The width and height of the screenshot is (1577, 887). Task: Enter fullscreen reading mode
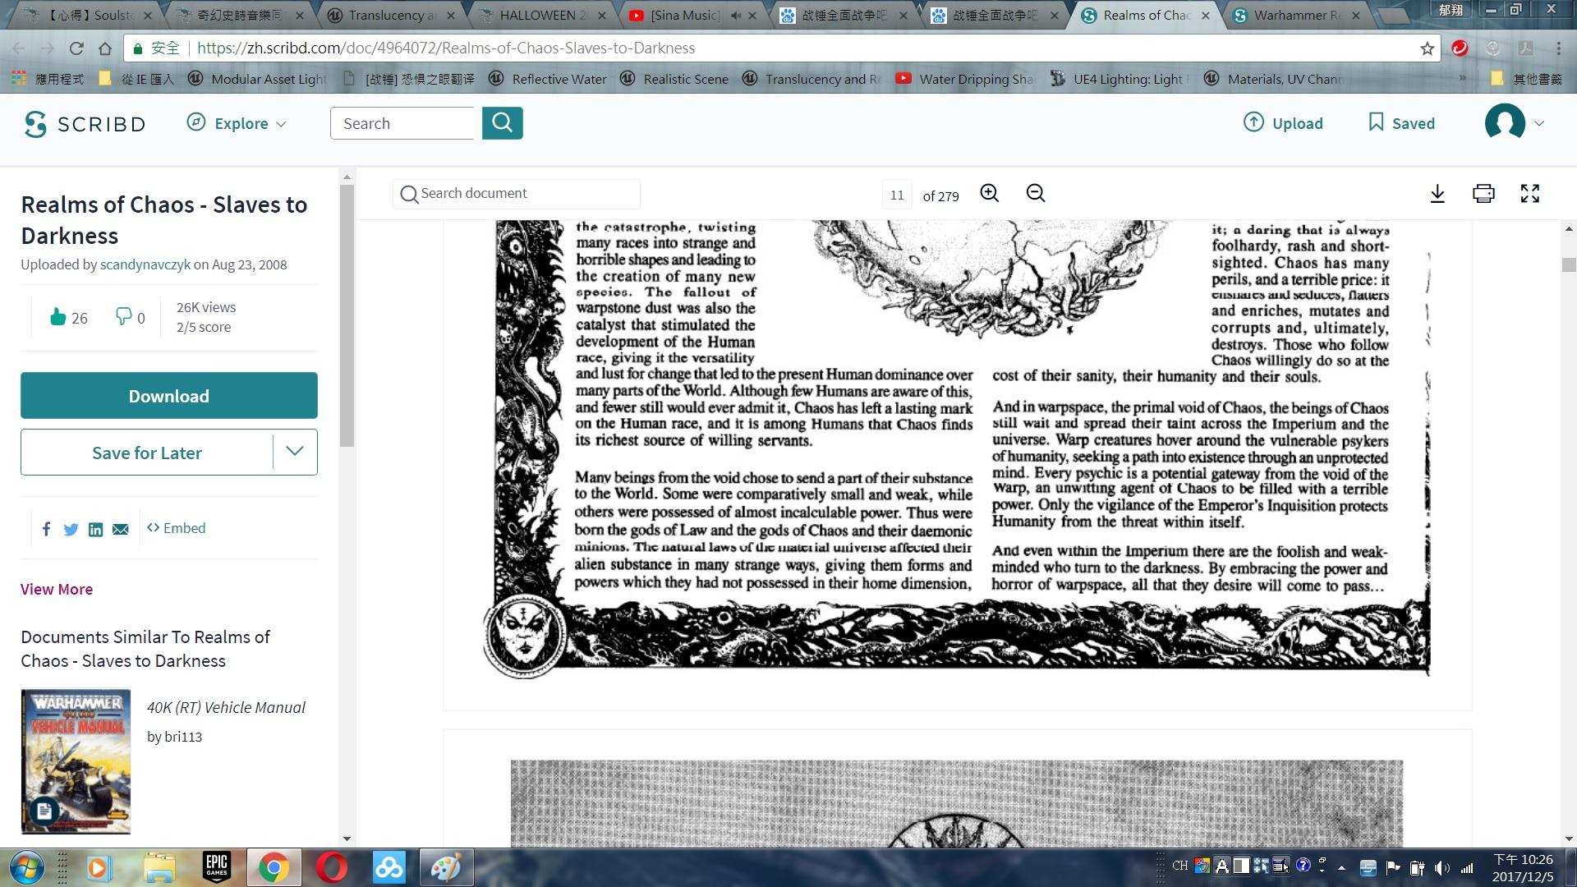(x=1529, y=194)
